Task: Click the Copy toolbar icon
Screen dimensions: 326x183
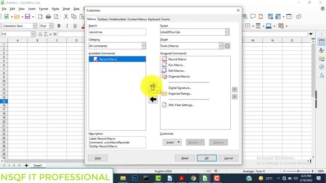Action: tap(74, 17)
